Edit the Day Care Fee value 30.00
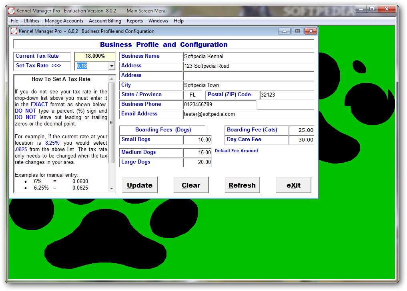407x291 pixels. [301, 140]
